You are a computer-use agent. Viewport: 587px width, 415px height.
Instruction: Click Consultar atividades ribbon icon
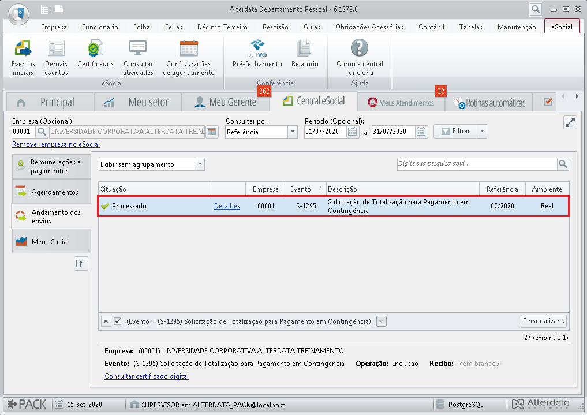(x=138, y=58)
